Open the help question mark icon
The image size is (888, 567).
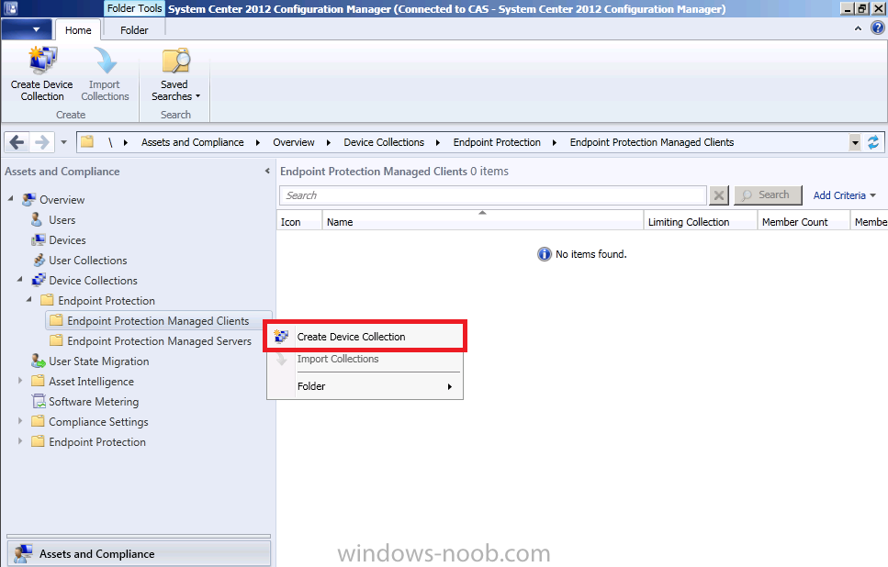[x=877, y=28]
